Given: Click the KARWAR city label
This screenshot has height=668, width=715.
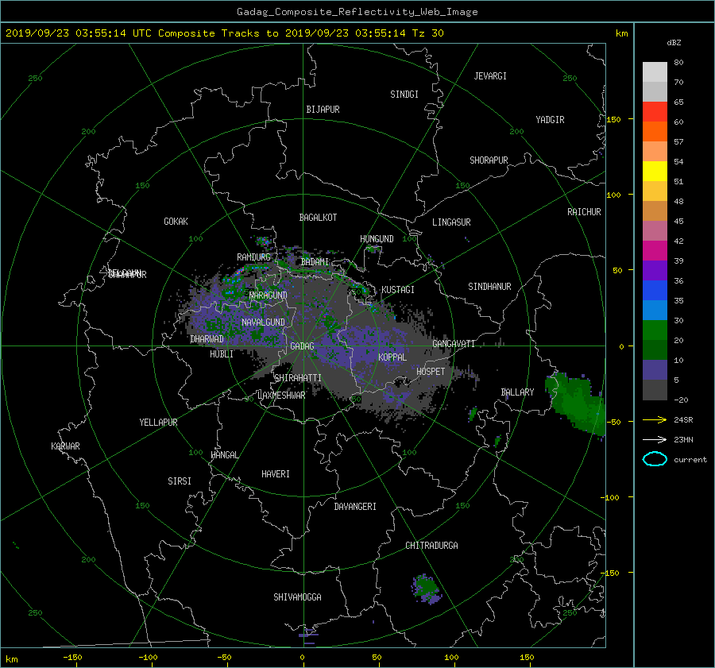Looking at the screenshot, I should (65, 446).
